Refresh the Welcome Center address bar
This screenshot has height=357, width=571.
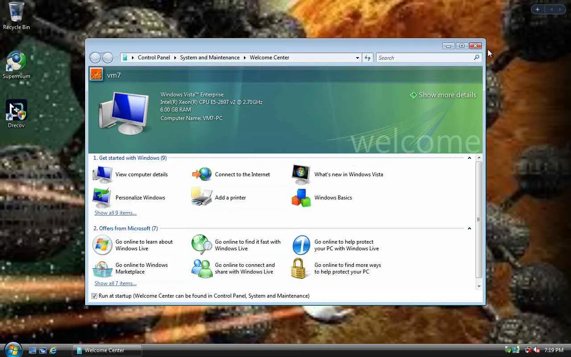coord(367,58)
